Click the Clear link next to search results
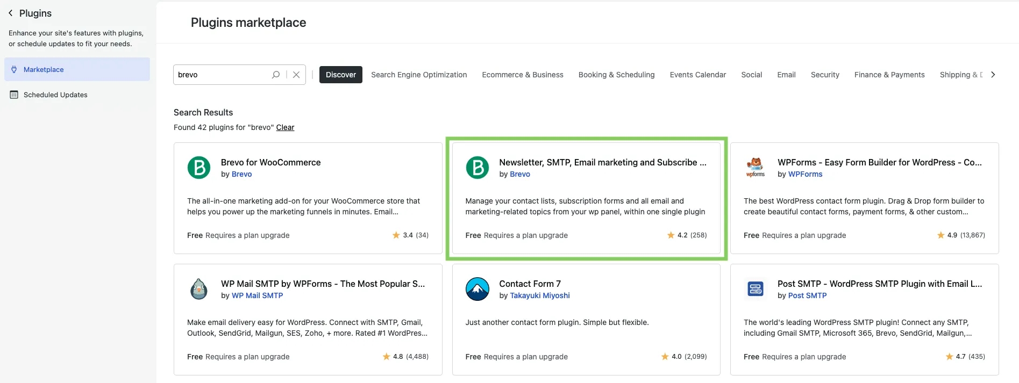The width and height of the screenshot is (1019, 383). tap(285, 127)
